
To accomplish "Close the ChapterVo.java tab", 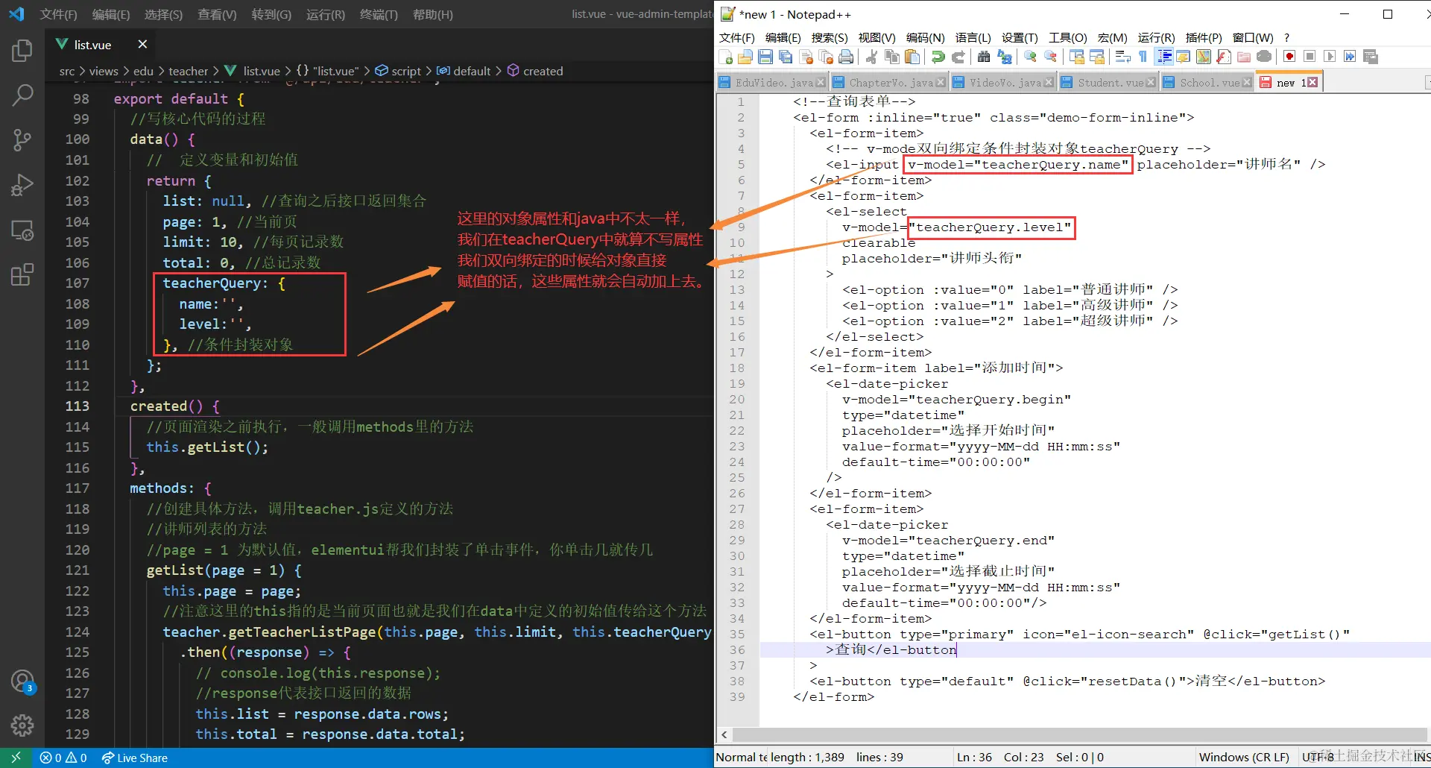I will pos(941,82).
